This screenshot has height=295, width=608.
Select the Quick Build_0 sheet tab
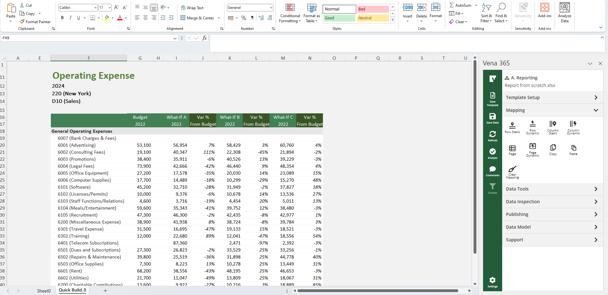72,290
